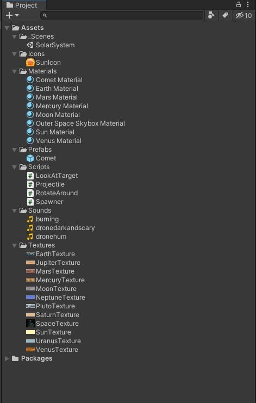This screenshot has width=256, height=403.
Task: Collapse the Materials folder arrow
Action: point(14,71)
